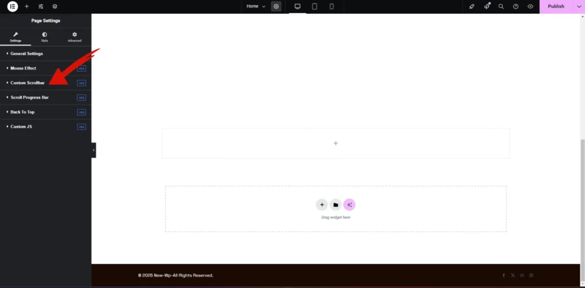Switch to desktop preview mode
This screenshot has height=288, width=585.
[297, 6]
